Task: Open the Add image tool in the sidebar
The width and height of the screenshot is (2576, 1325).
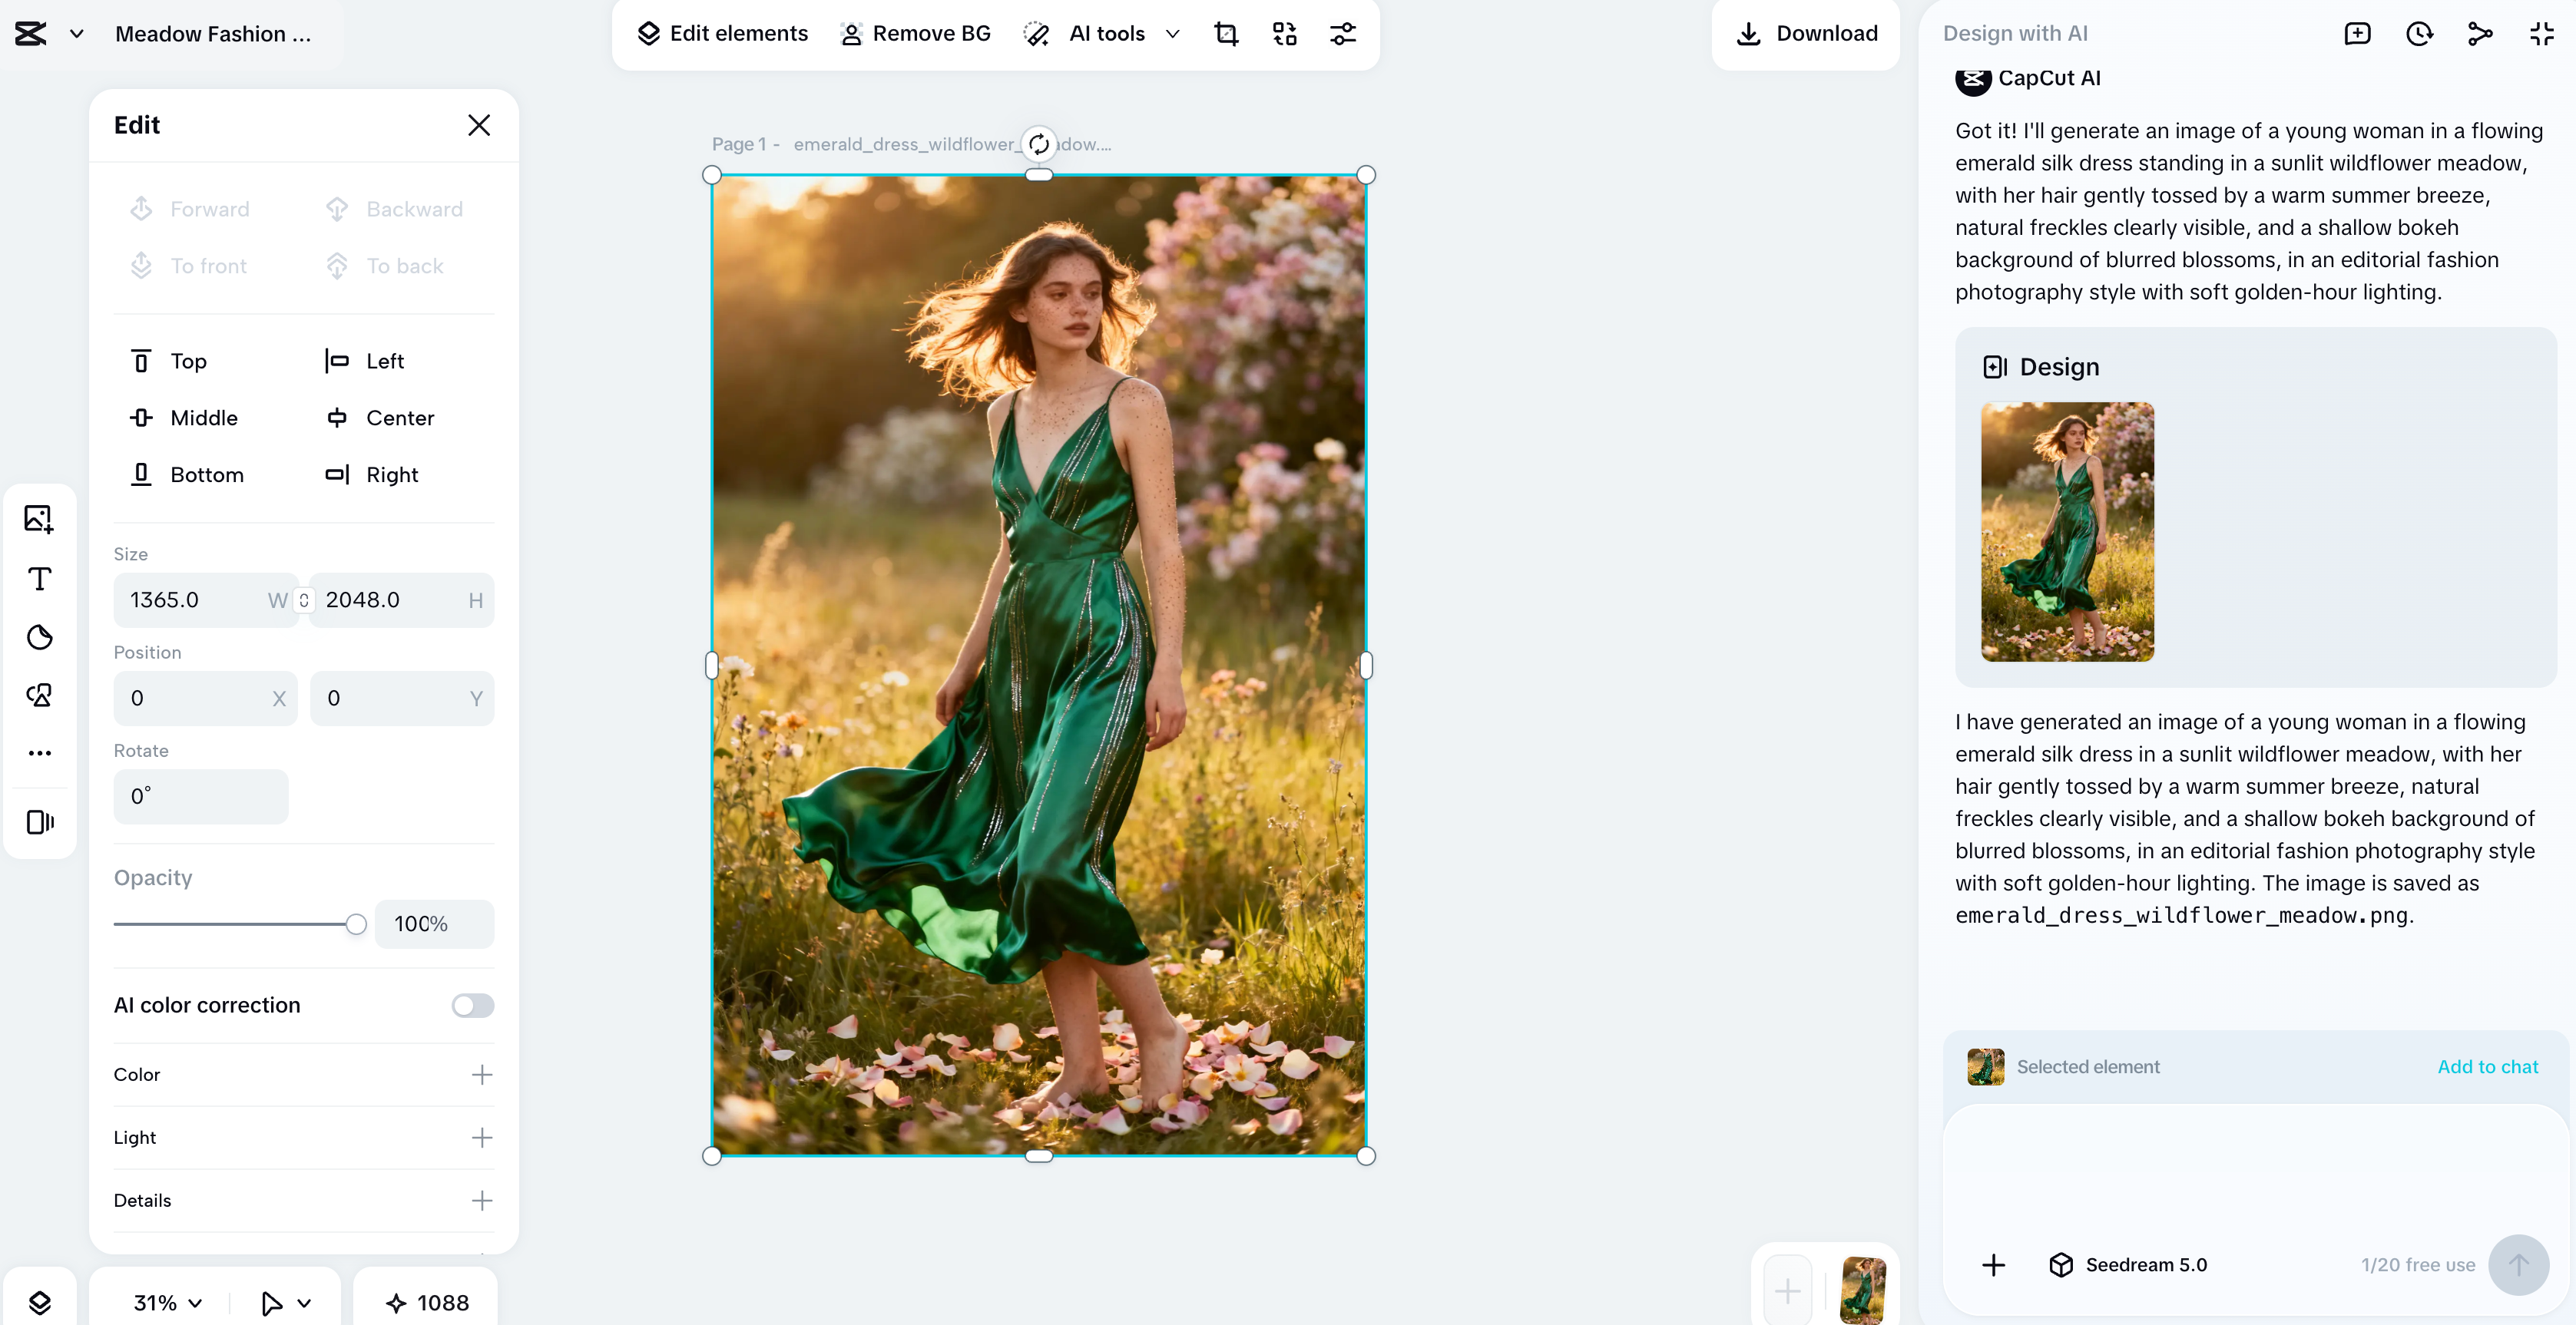Action: pos(40,519)
